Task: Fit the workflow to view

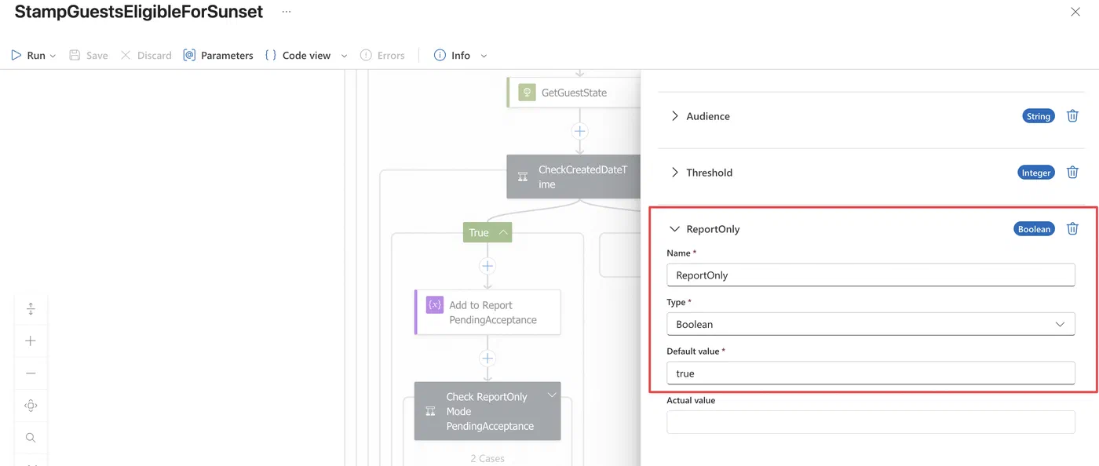Action: click(x=31, y=406)
